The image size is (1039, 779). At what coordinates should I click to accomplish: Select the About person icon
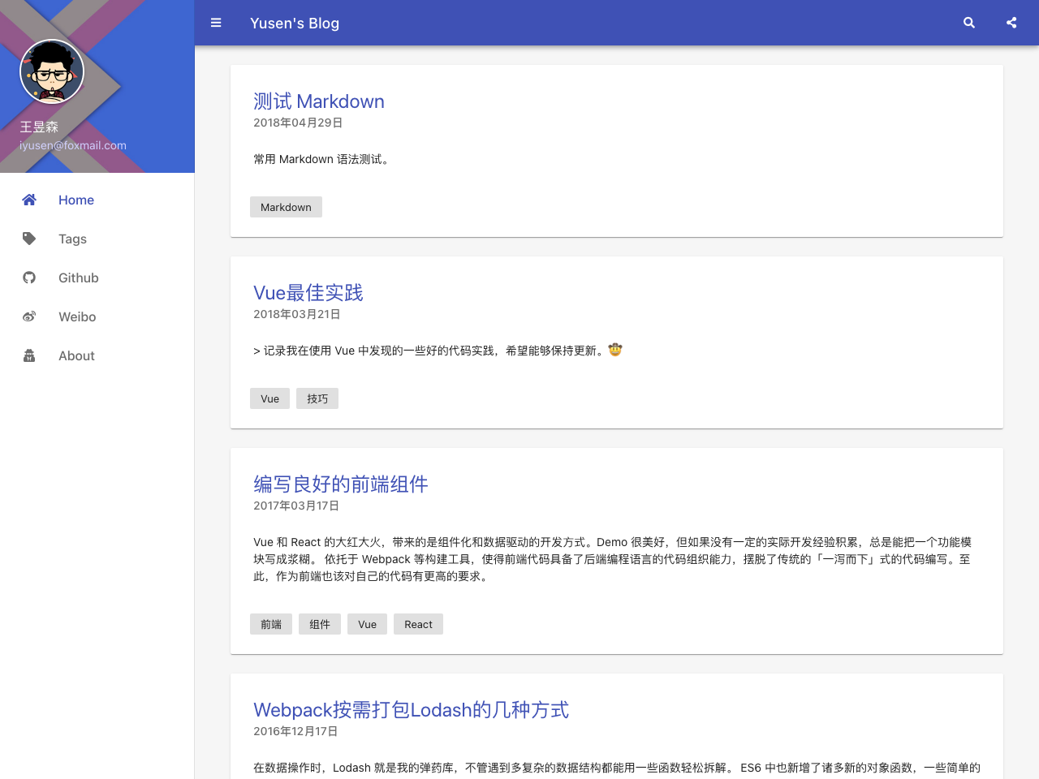28,355
